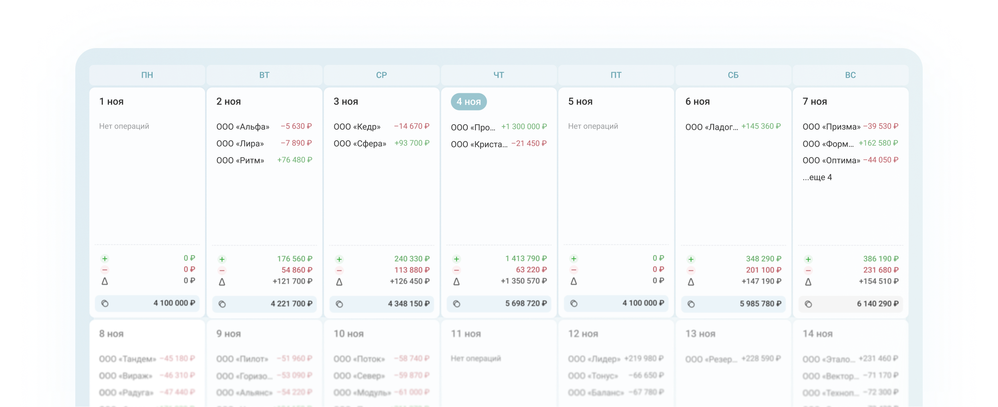998x407 pixels.
Task: Click the delta icon under 6 ноя
Action: point(691,282)
